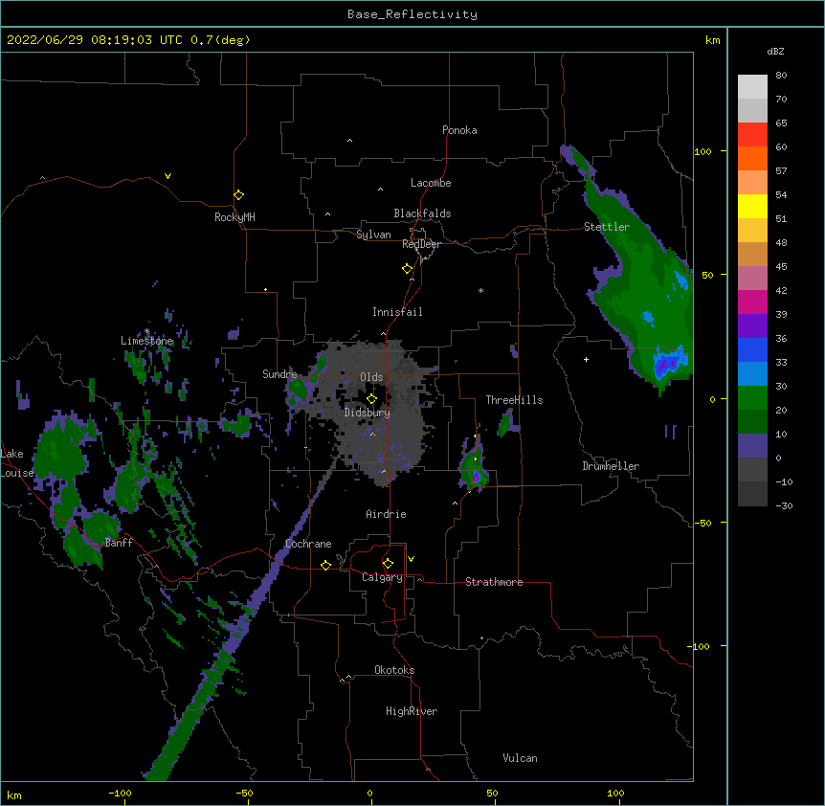Click the blue-purple storm core northeast of Drumheller

667,364
